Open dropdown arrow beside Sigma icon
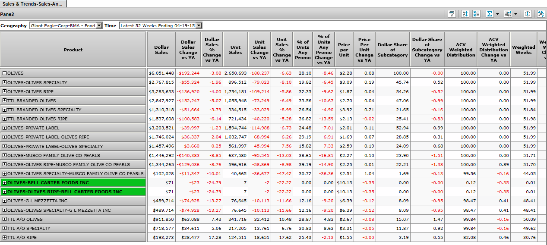 [x=497, y=14]
